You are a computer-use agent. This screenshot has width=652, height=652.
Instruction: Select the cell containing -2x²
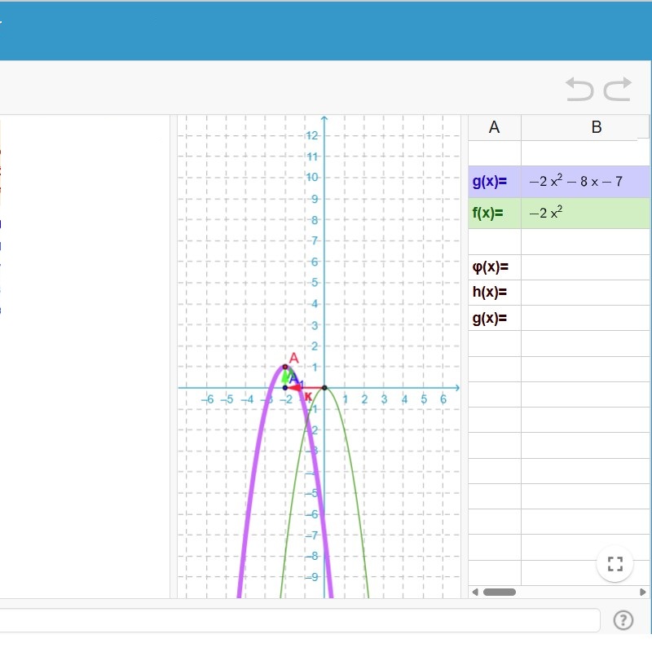pyautogui.click(x=585, y=214)
